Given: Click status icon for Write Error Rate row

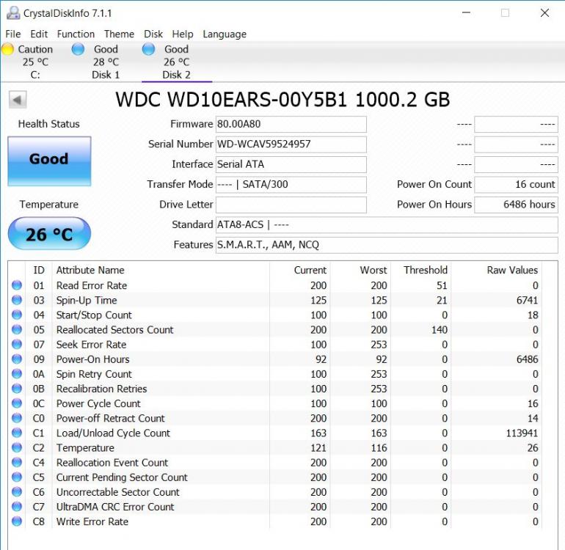Looking at the screenshot, I should 17,521.
